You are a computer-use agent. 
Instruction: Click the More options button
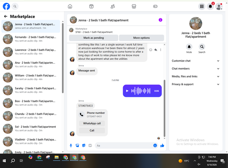click(141, 38)
